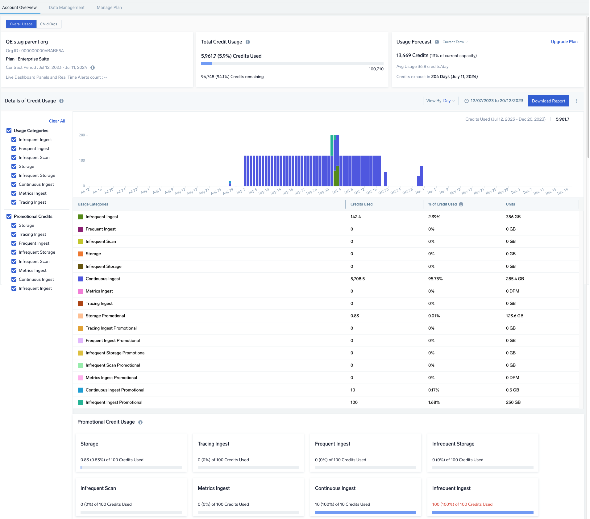The width and height of the screenshot is (590, 519).
Task: Click info icon next to Contract Period
Action: 93,68
